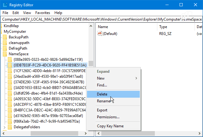Open the Edit menu
The image size is (203, 137).
(16, 13)
